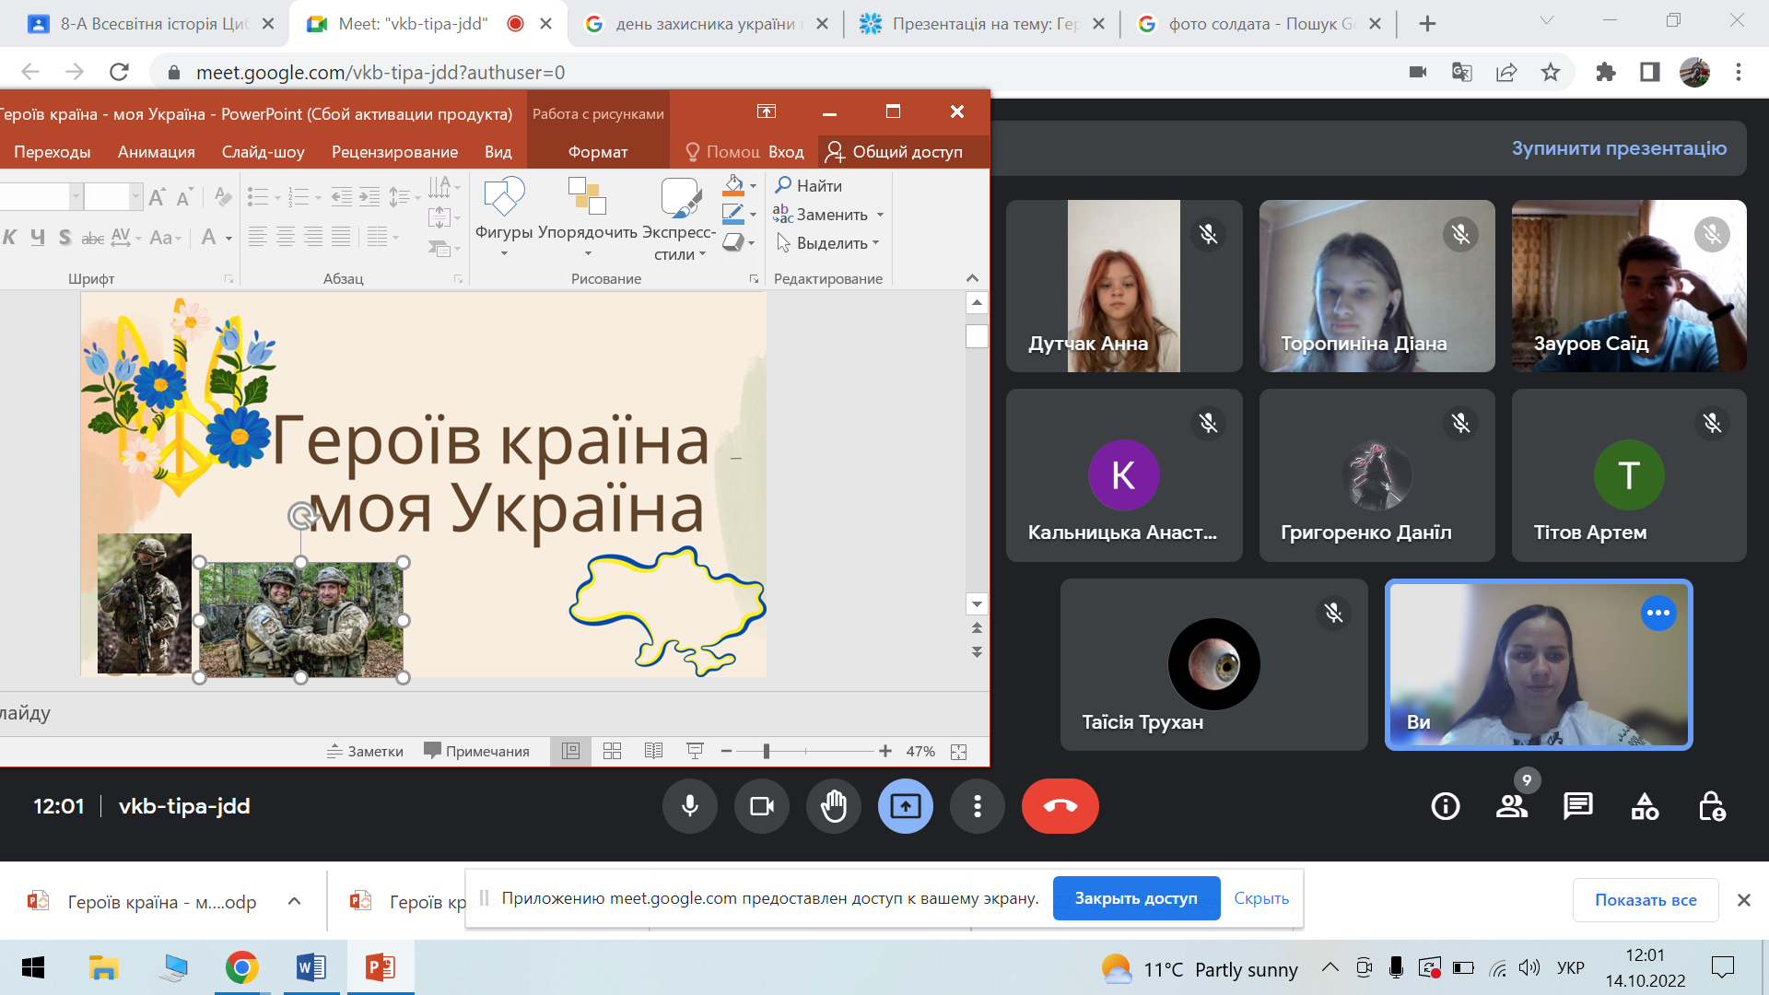Open the host controls lock icon
Screen dimensions: 1769x995
coord(1711,806)
